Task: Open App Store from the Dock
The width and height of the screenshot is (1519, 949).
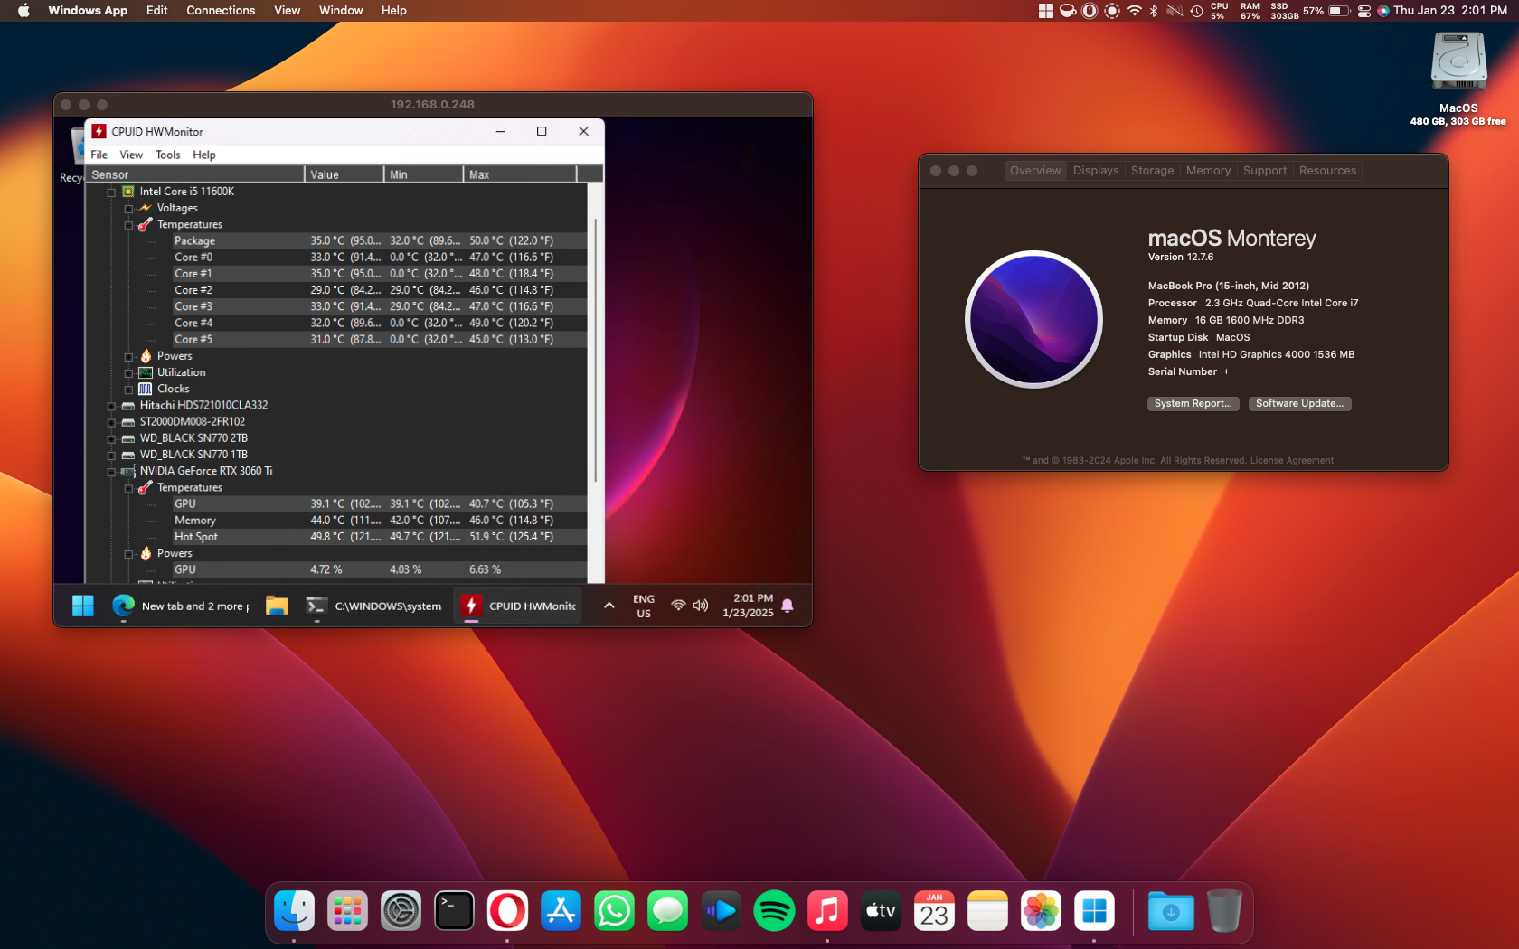Action: 561,911
